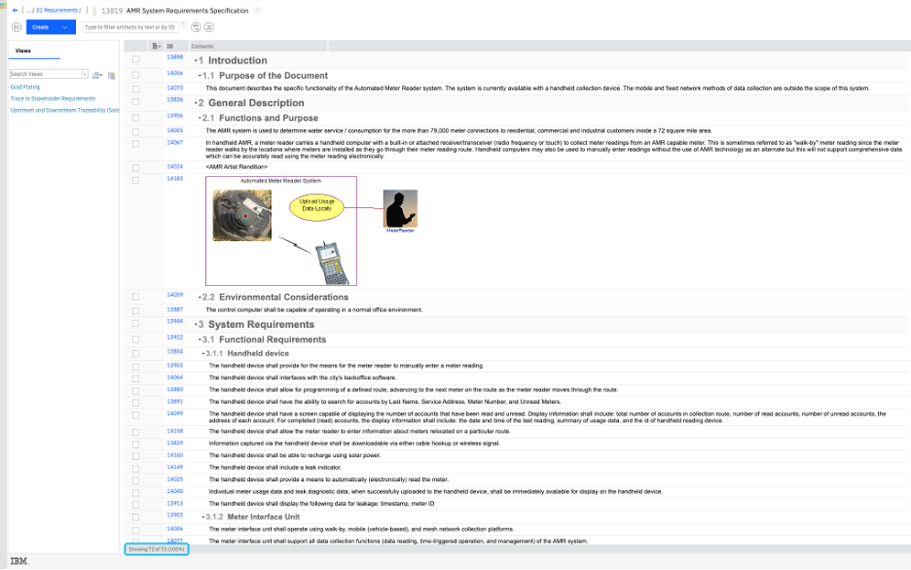Image resolution: width=911 pixels, height=570 pixels.
Task: Click the module title AMR System Requirements Specification
Action: coord(187,11)
